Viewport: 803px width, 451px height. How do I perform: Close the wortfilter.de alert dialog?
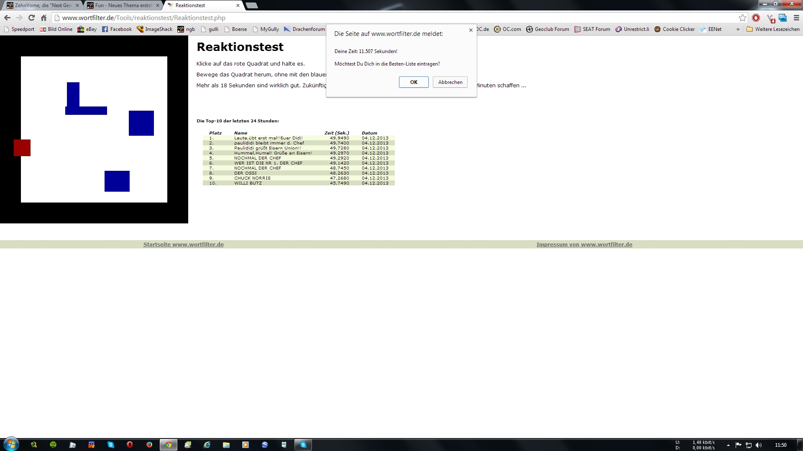click(x=471, y=30)
